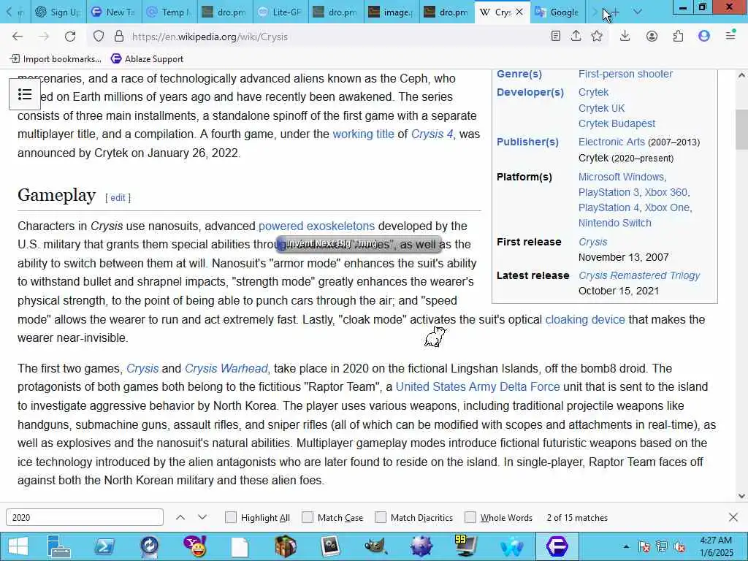Enable Match Case in the find bar
The image size is (748, 561).
click(x=308, y=517)
